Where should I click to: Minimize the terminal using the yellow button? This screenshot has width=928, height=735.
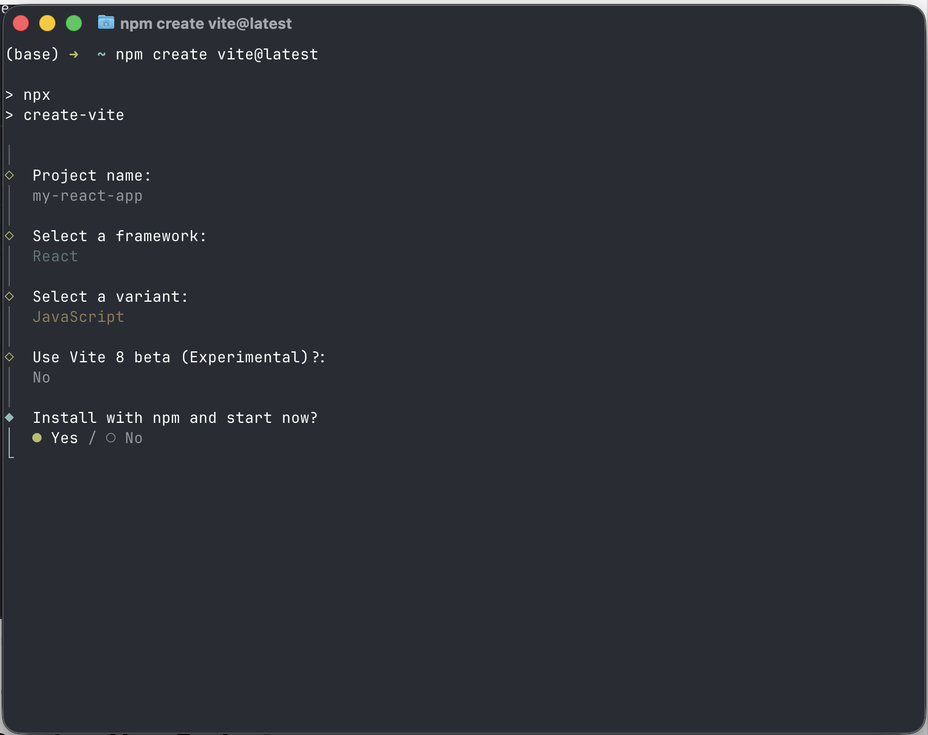point(47,23)
